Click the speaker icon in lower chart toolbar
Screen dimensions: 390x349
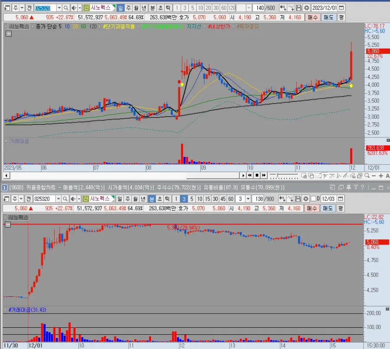pos(73,199)
